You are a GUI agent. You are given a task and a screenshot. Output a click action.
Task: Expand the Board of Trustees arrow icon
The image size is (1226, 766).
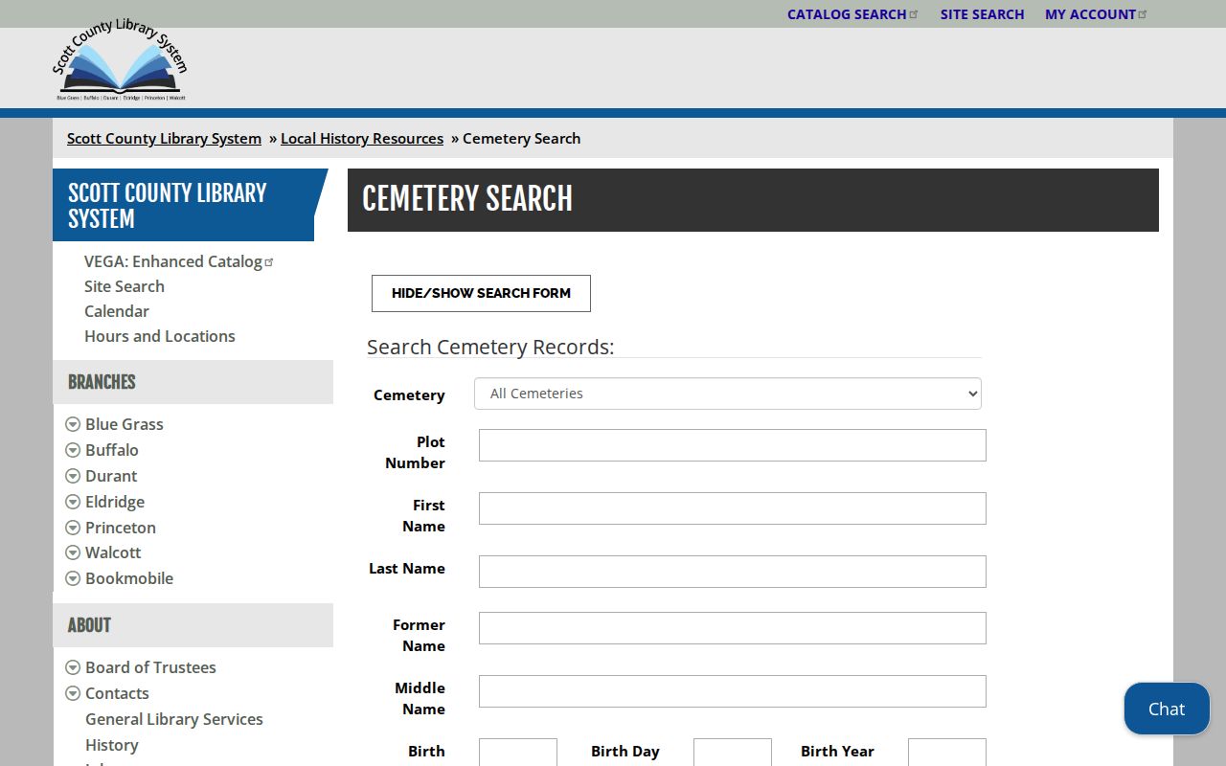point(73,667)
